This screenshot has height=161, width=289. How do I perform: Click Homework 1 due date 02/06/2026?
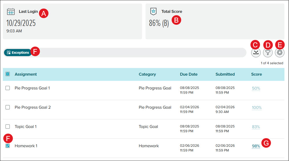[x=190, y=148]
